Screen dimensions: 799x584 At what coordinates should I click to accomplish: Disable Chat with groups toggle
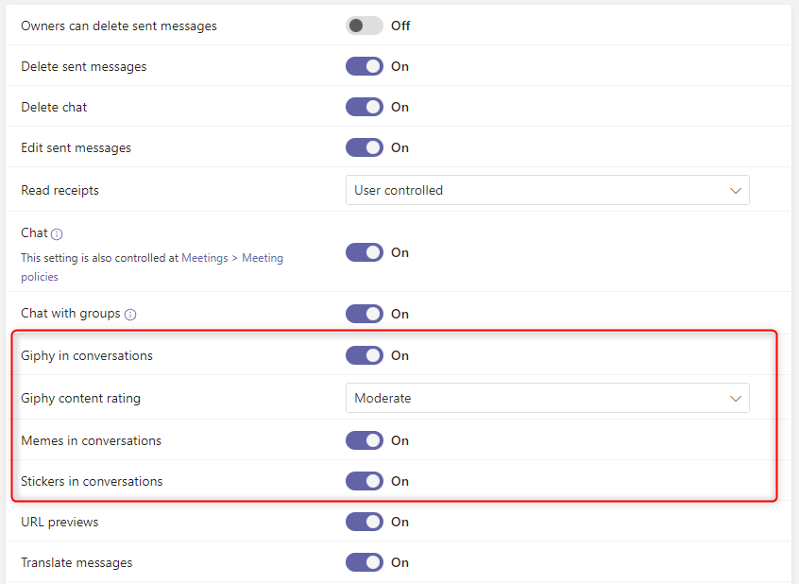364,314
